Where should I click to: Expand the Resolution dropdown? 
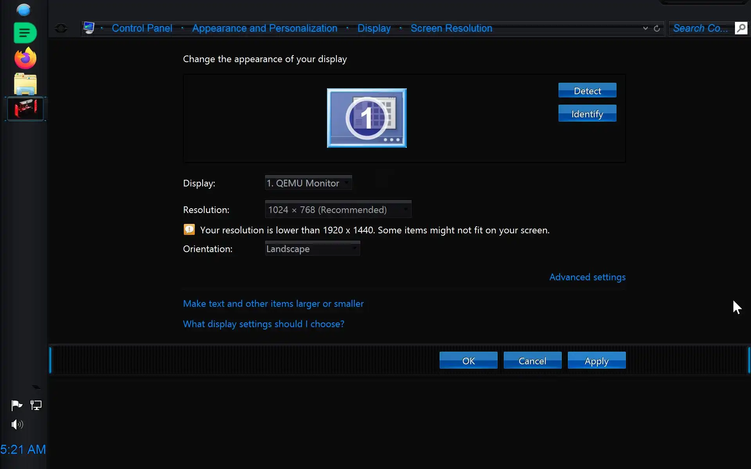[338, 210]
